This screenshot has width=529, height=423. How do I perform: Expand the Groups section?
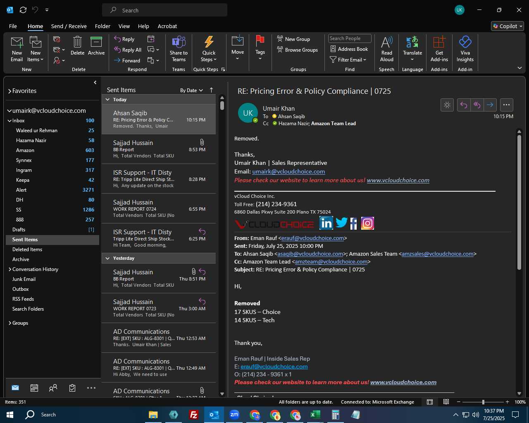click(10, 323)
